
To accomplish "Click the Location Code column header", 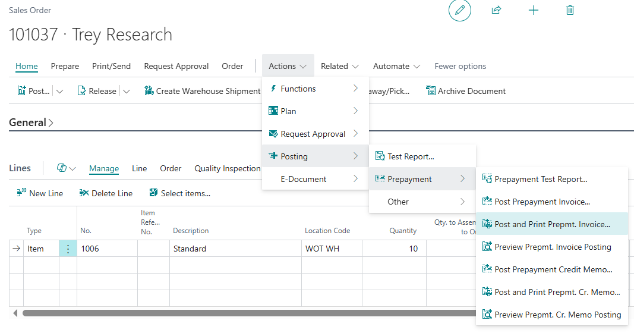I will [x=327, y=231].
